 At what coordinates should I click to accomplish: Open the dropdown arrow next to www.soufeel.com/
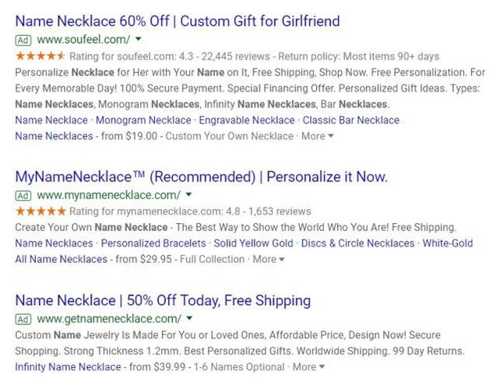(138, 38)
